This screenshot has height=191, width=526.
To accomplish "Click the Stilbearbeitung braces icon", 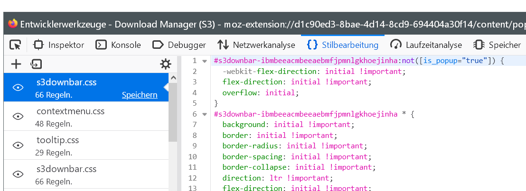I will [312, 45].
